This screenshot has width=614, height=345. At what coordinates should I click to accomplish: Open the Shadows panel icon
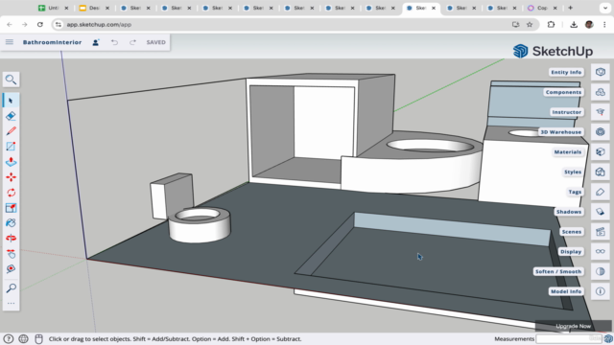pos(601,212)
